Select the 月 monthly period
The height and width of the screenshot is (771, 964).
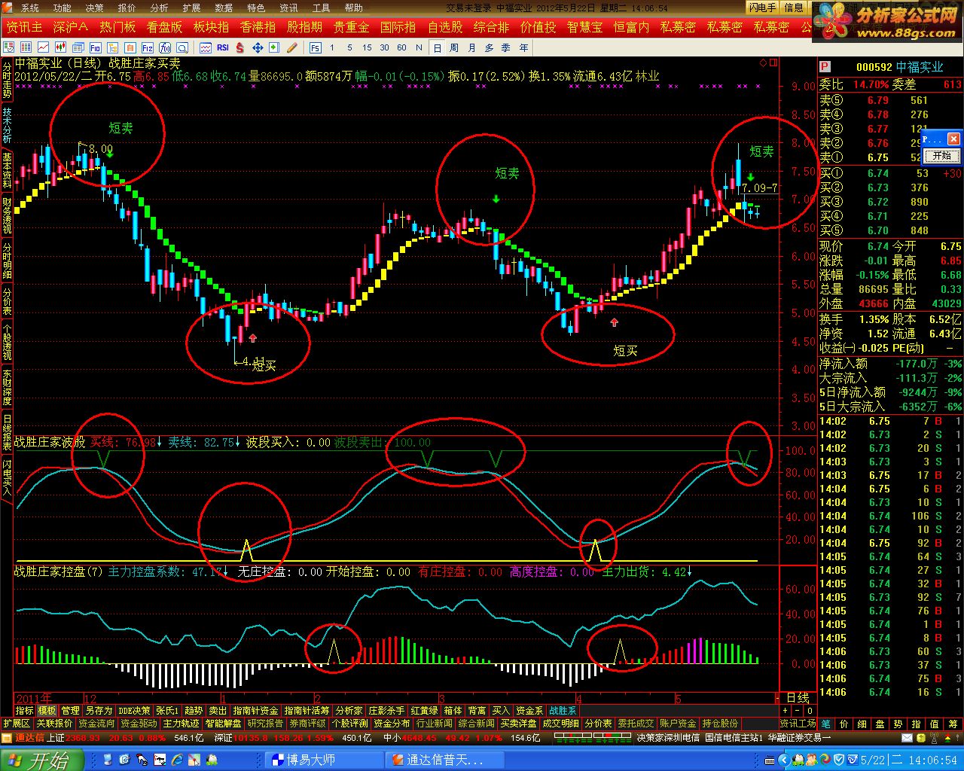click(472, 47)
